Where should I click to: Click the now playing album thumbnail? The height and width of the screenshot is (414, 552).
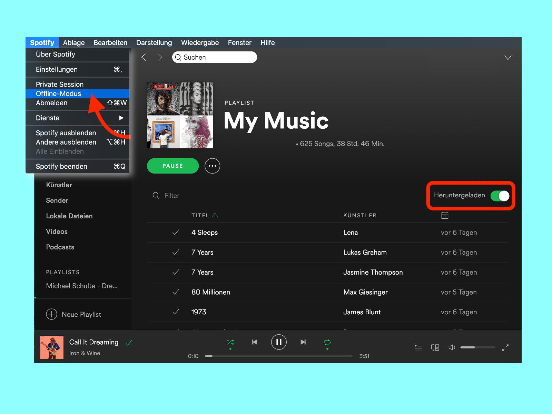point(52,347)
